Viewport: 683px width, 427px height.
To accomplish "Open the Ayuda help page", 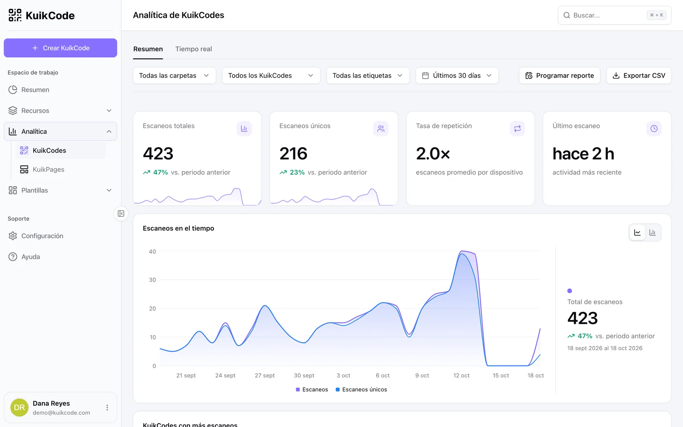I will pyautogui.click(x=60, y=257).
